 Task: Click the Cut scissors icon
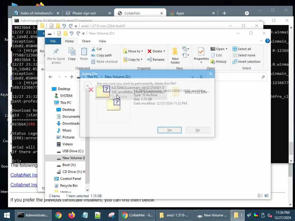pyautogui.click(x=93, y=49)
